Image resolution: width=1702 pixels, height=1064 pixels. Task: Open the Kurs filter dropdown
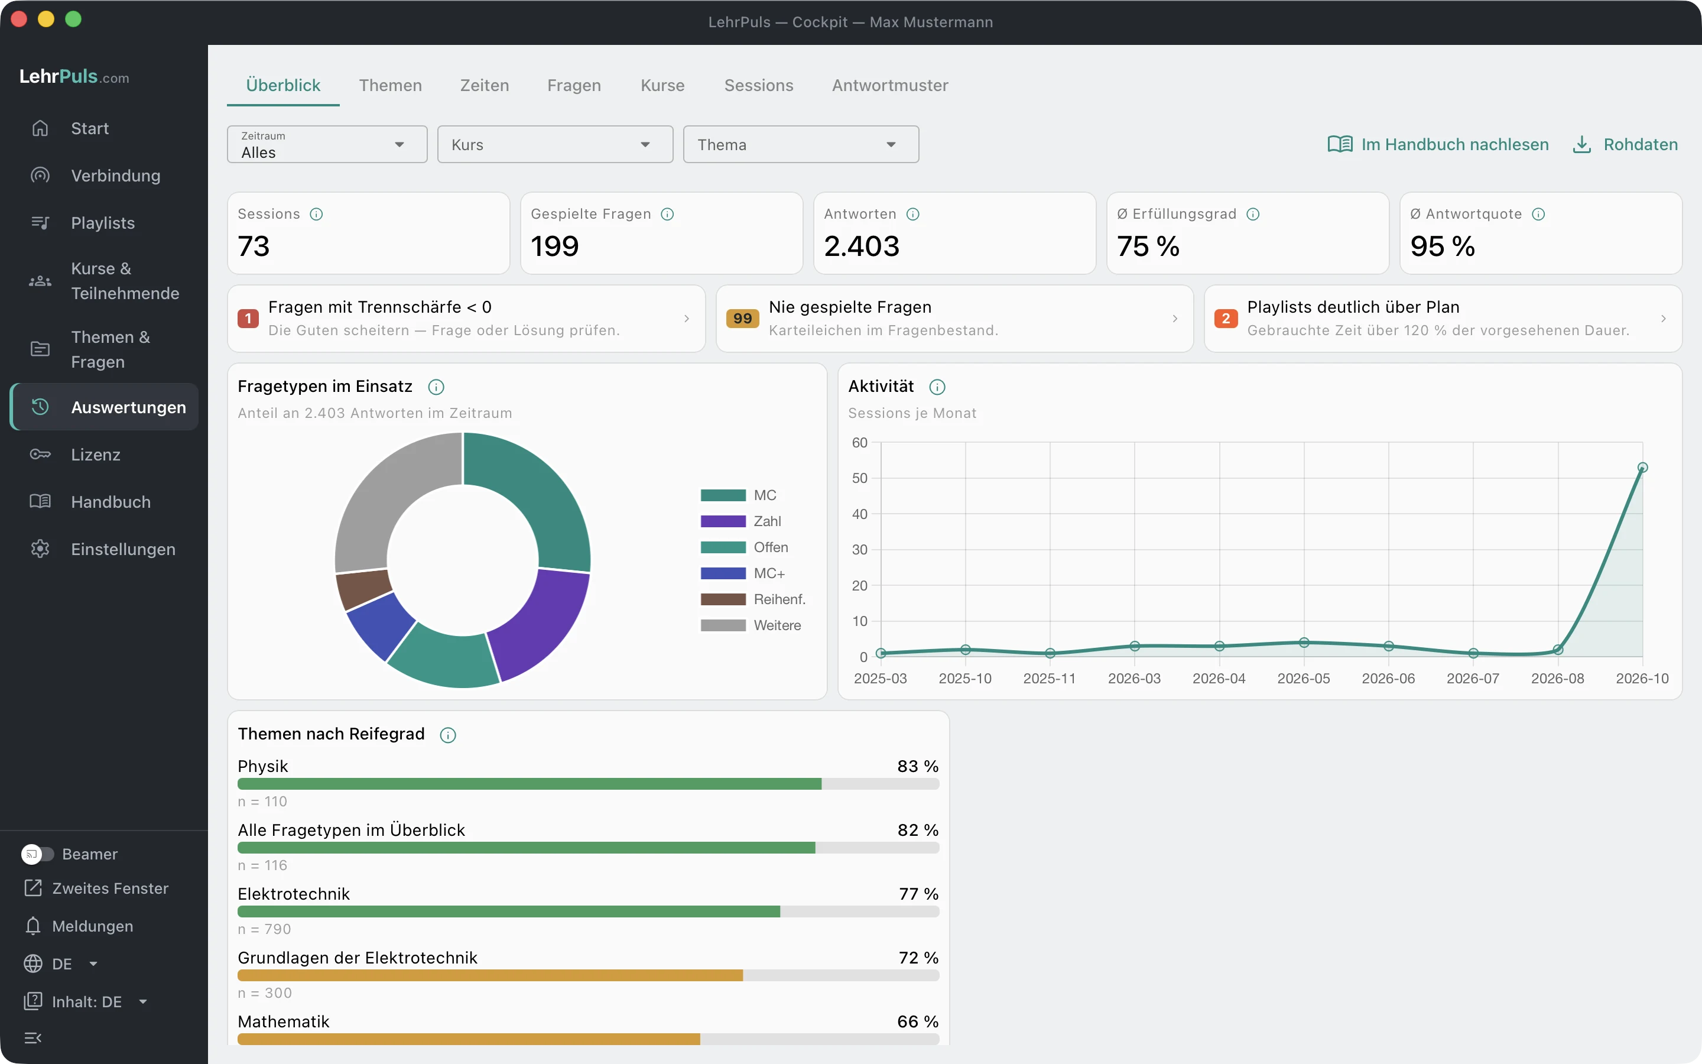(x=555, y=144)
